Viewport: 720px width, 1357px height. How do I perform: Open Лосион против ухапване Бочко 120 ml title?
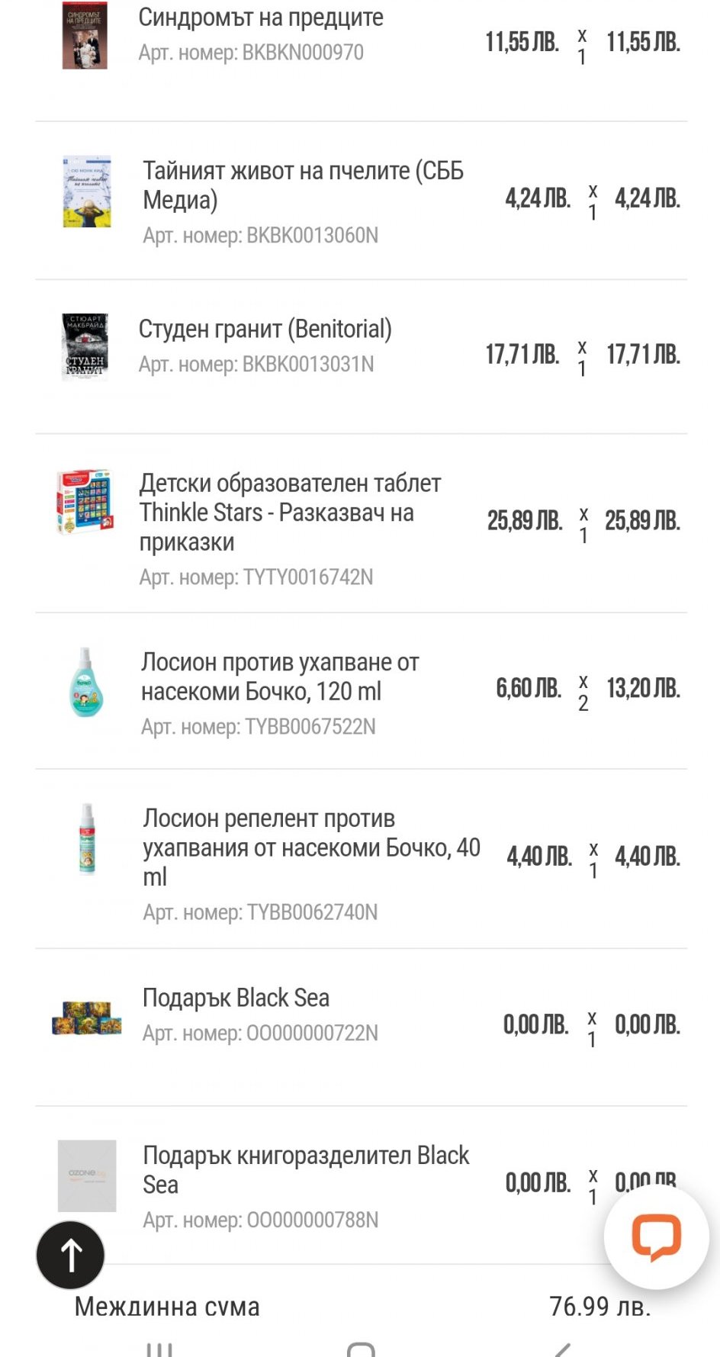tap(280, 677)
